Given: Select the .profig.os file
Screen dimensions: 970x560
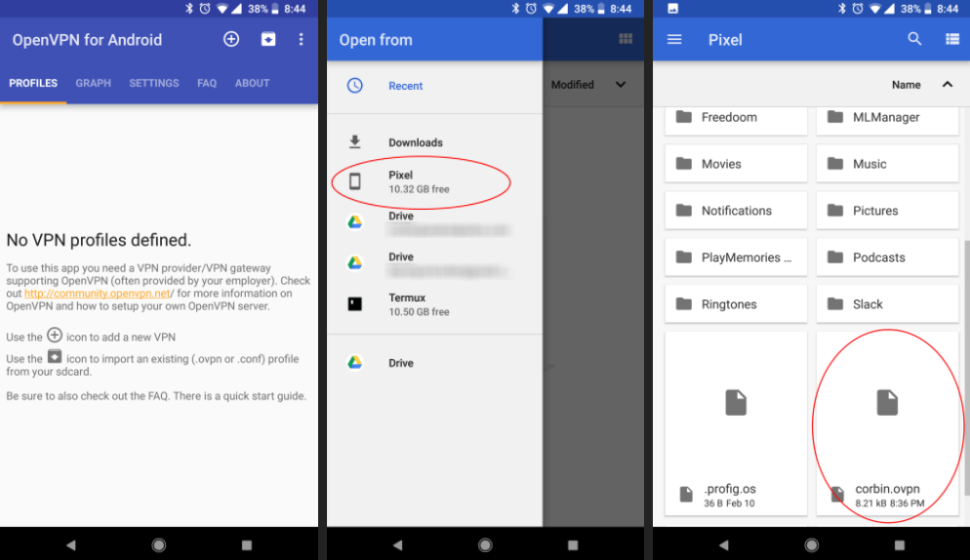Looking at the screenshot, I should (736, 423).
